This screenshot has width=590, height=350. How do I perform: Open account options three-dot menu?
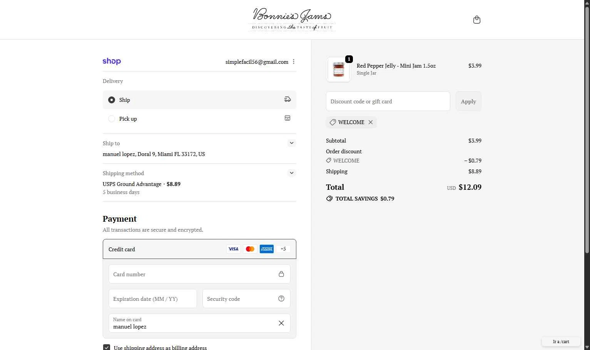click(294, 61)
